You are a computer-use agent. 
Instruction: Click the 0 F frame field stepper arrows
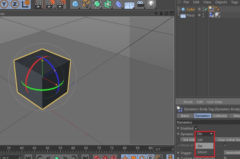pos(173,149)
